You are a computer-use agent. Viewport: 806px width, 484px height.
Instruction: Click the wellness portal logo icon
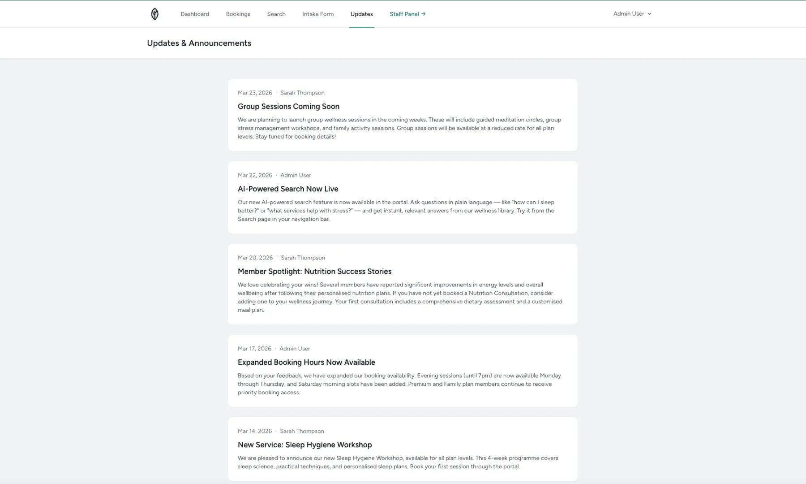(155, 14)
